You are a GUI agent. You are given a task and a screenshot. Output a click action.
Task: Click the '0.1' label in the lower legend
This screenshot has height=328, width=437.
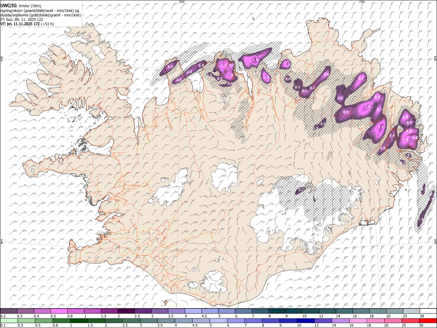[x=3, y=326]
